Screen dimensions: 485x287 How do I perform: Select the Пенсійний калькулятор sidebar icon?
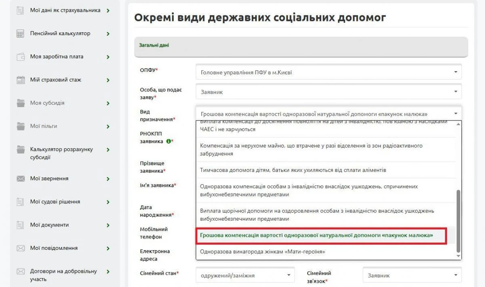point(20,34)
